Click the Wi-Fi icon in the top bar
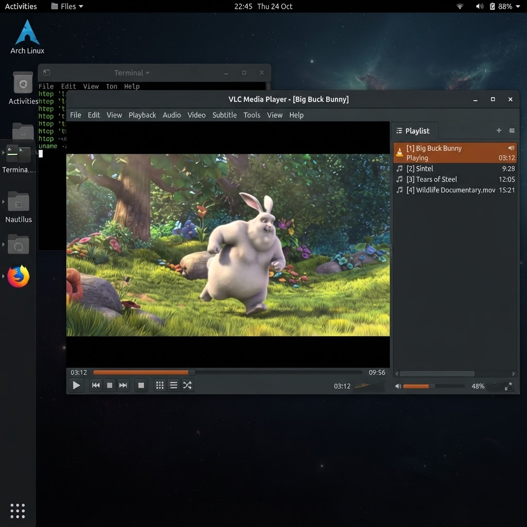 coord(460,6)
